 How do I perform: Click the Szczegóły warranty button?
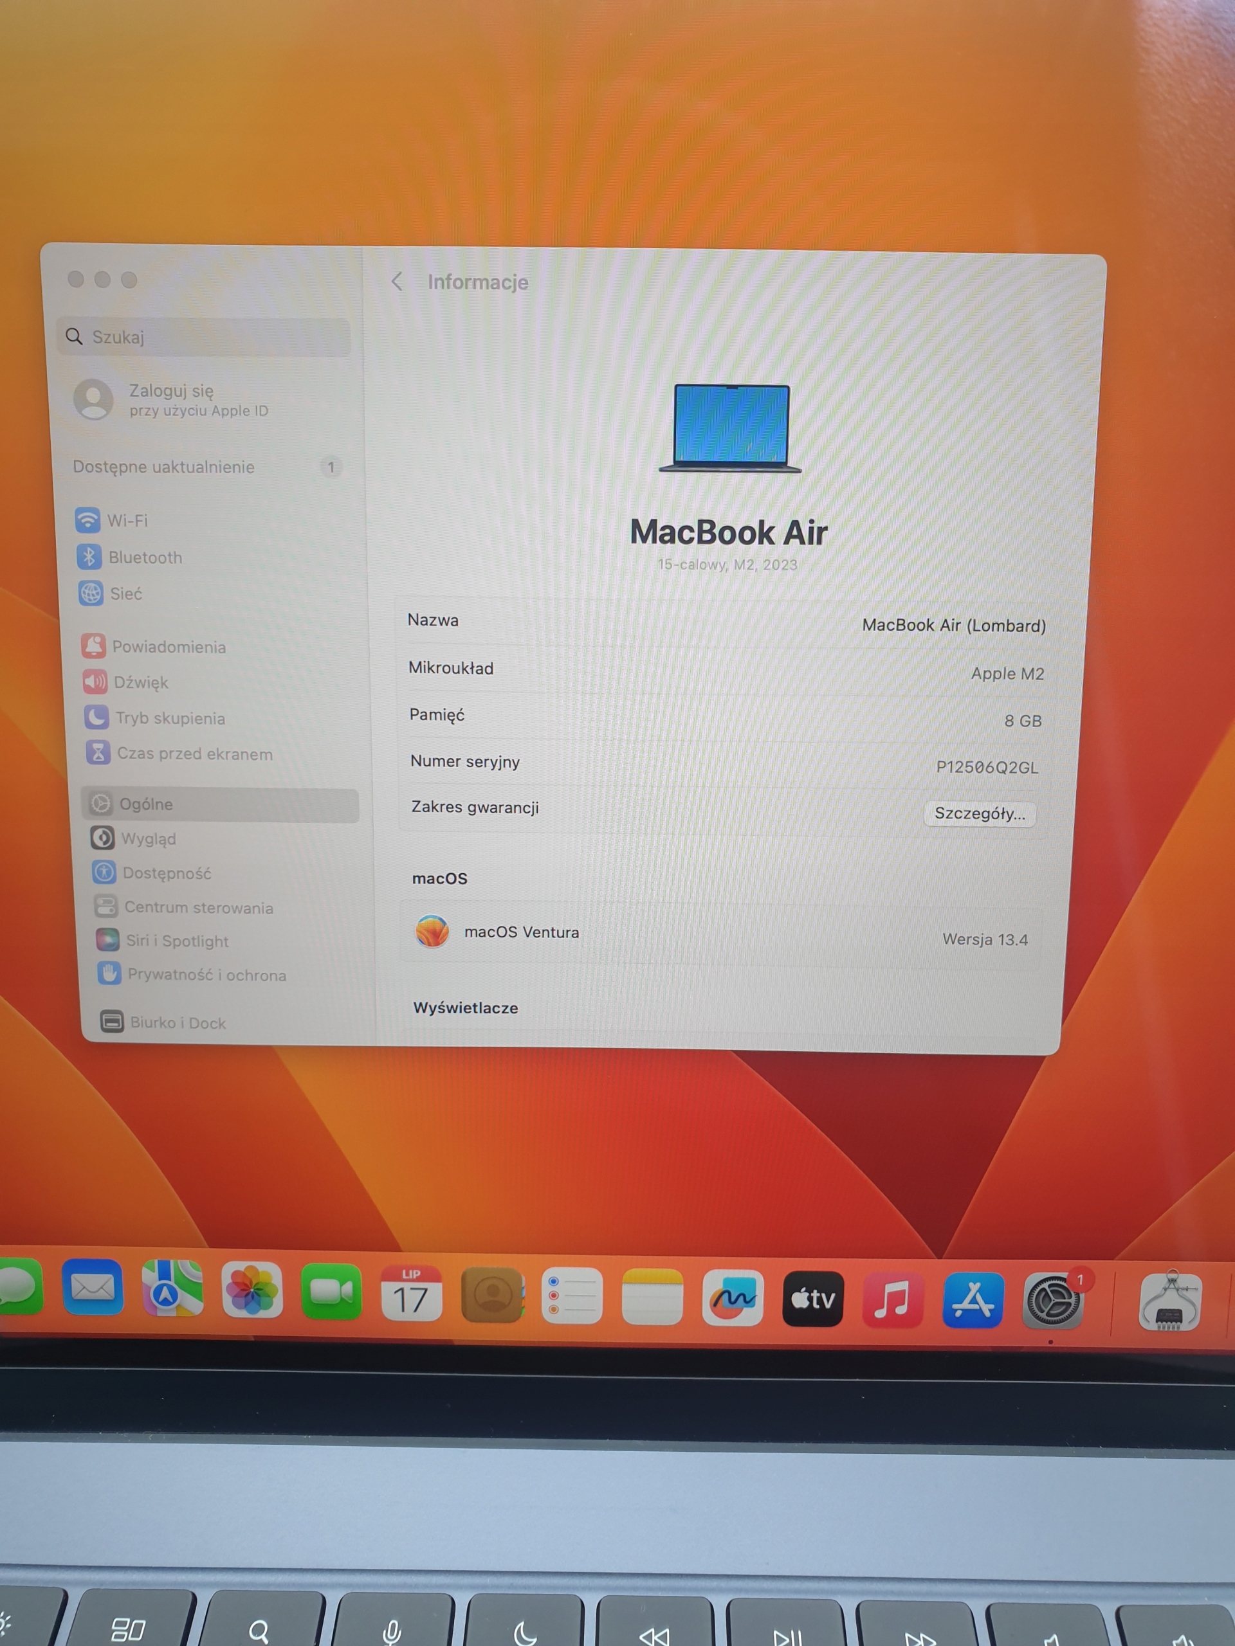click(x=979, y=813)
